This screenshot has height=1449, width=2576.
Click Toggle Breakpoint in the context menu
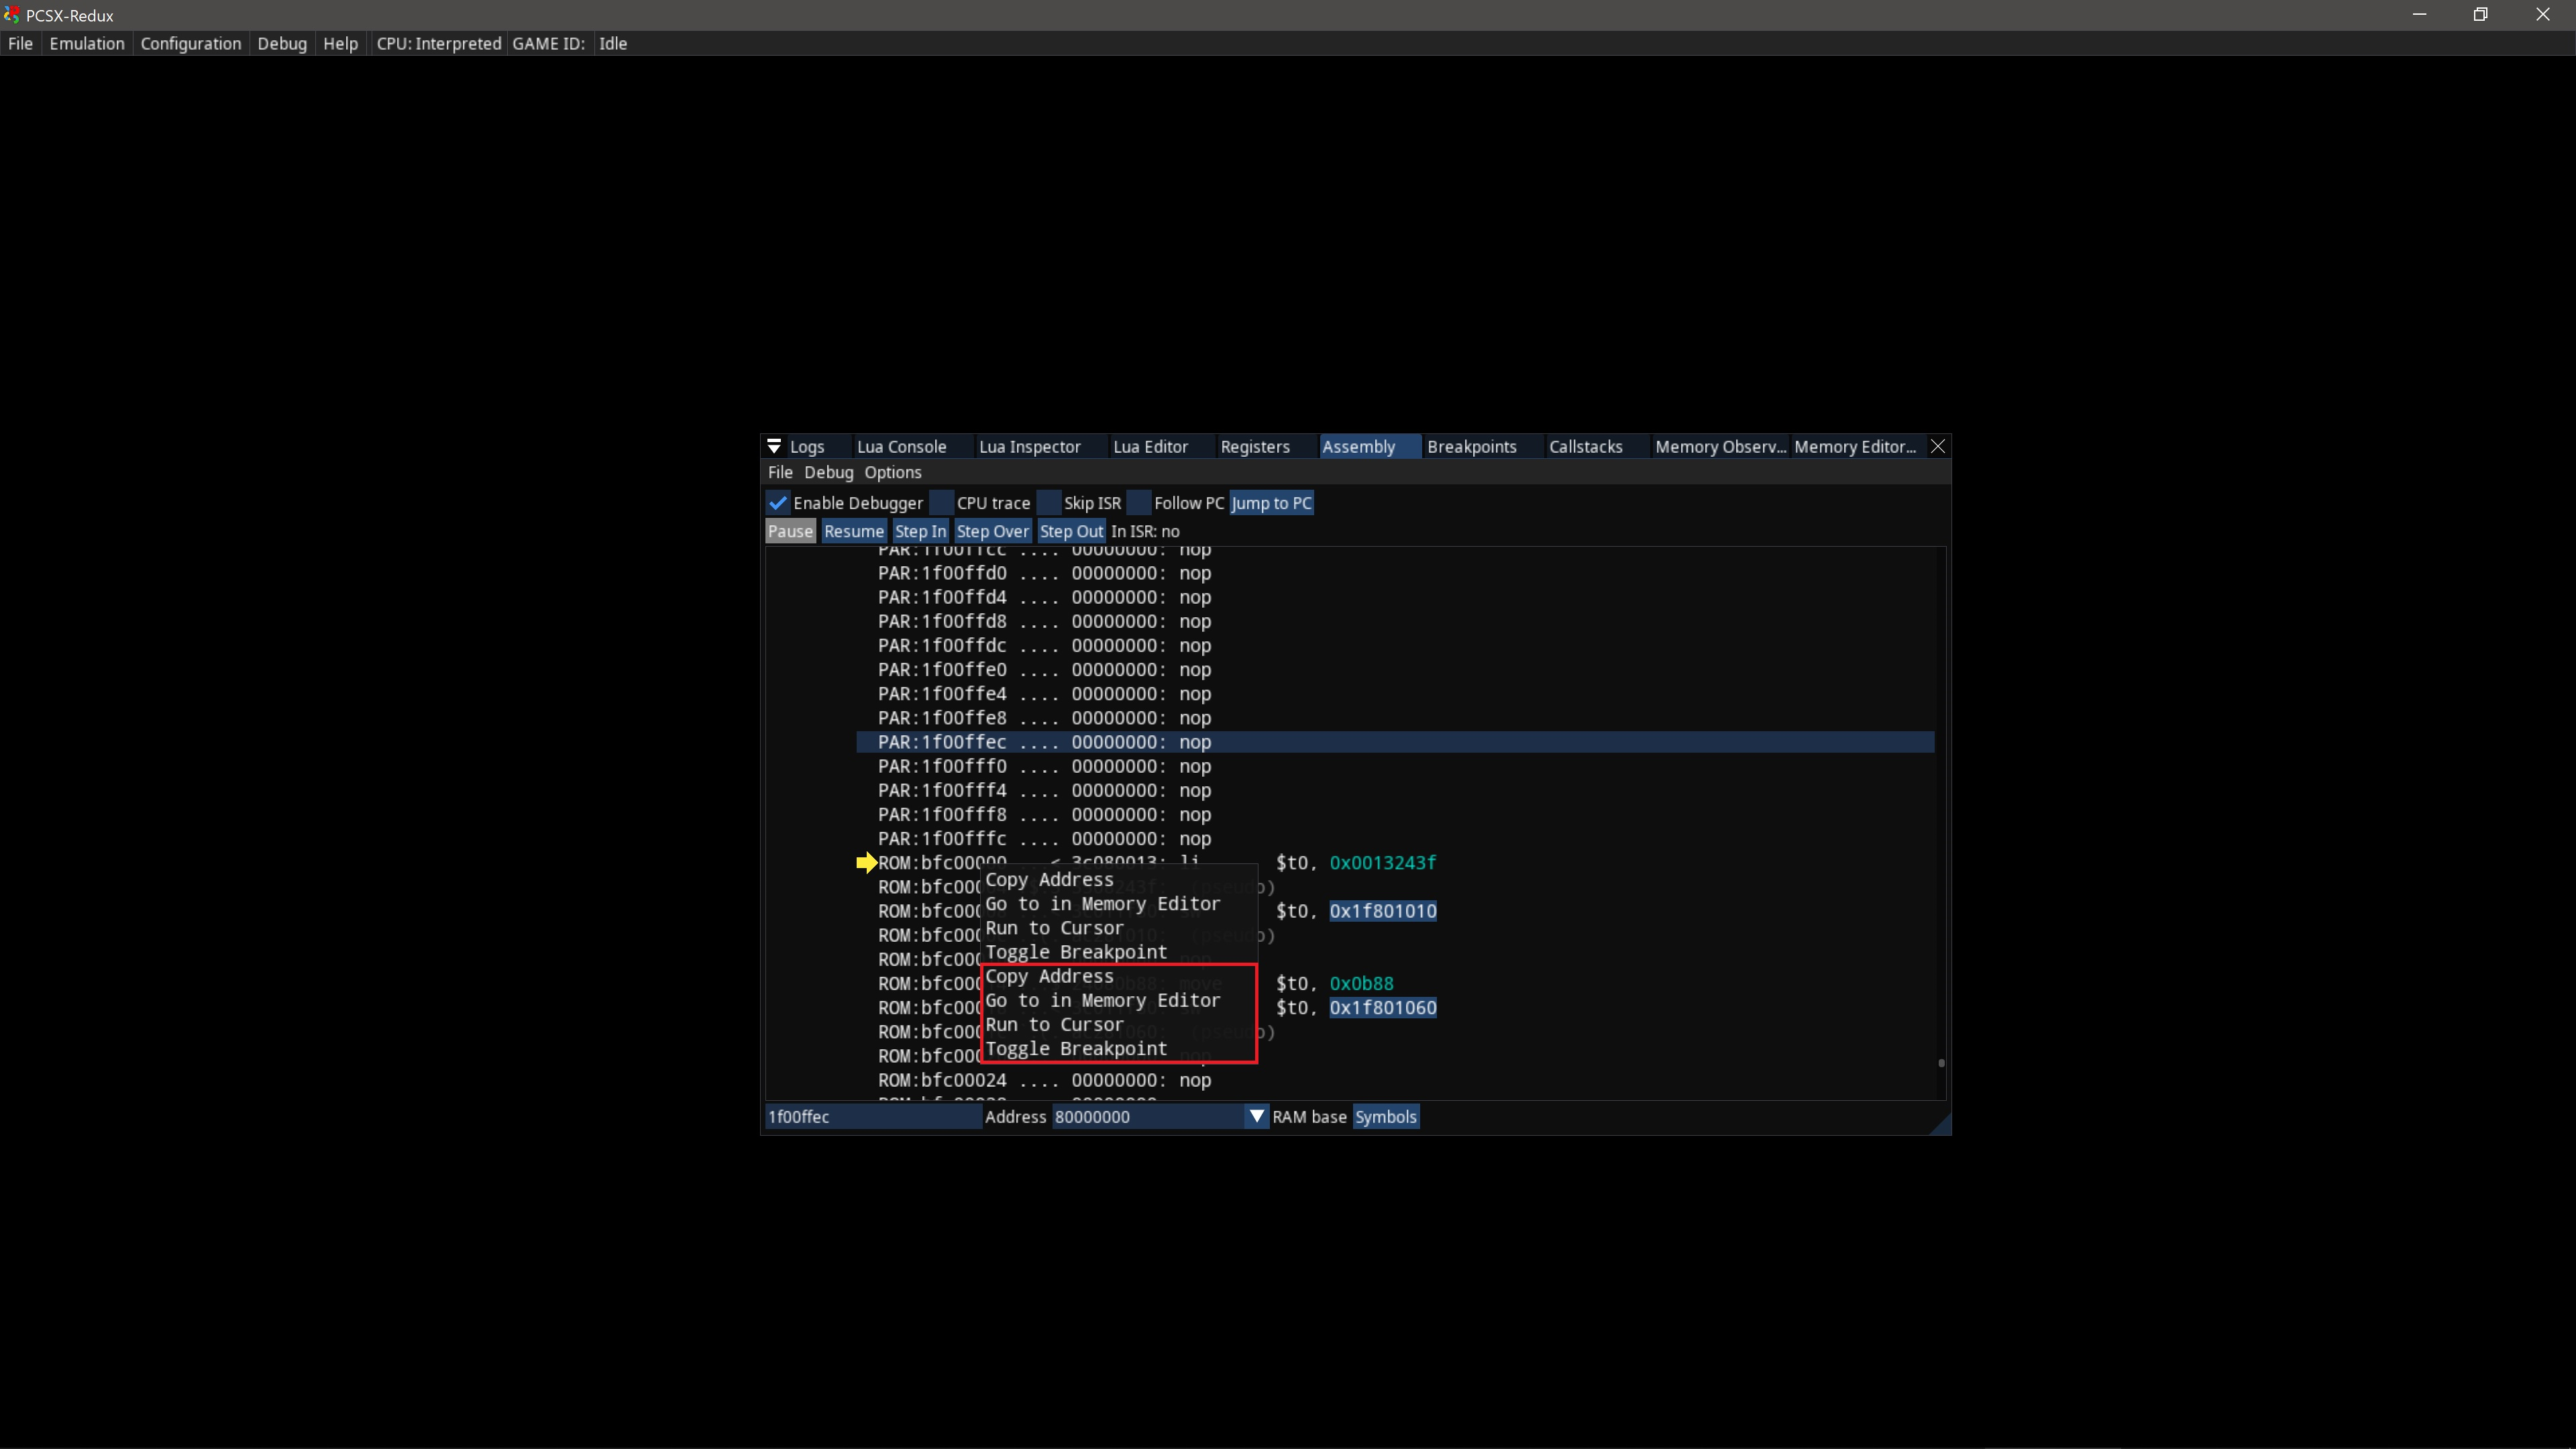(x=1075, y=1048)
